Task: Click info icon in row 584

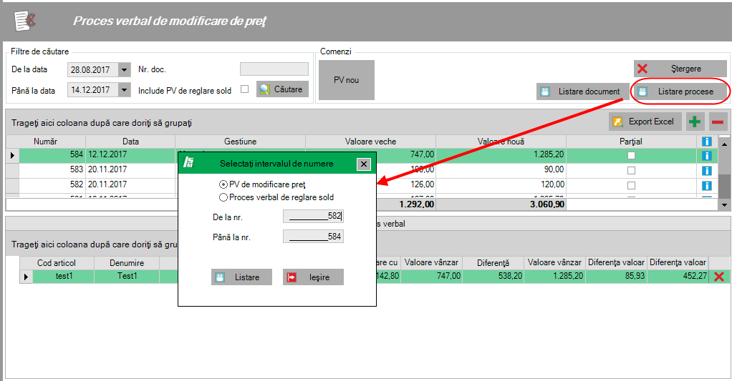Action: pyautogui.click(x=707, y=156)
